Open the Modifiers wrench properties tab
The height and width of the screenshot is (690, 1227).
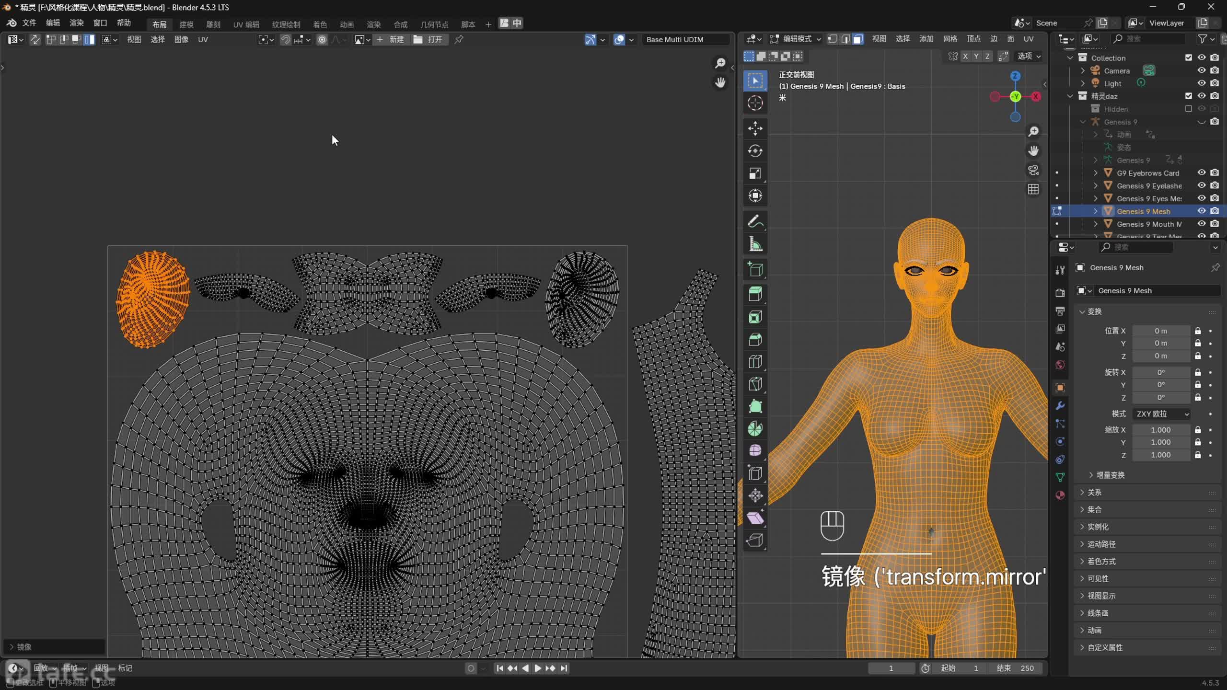pyautogui.click(x=1060, y=406)
